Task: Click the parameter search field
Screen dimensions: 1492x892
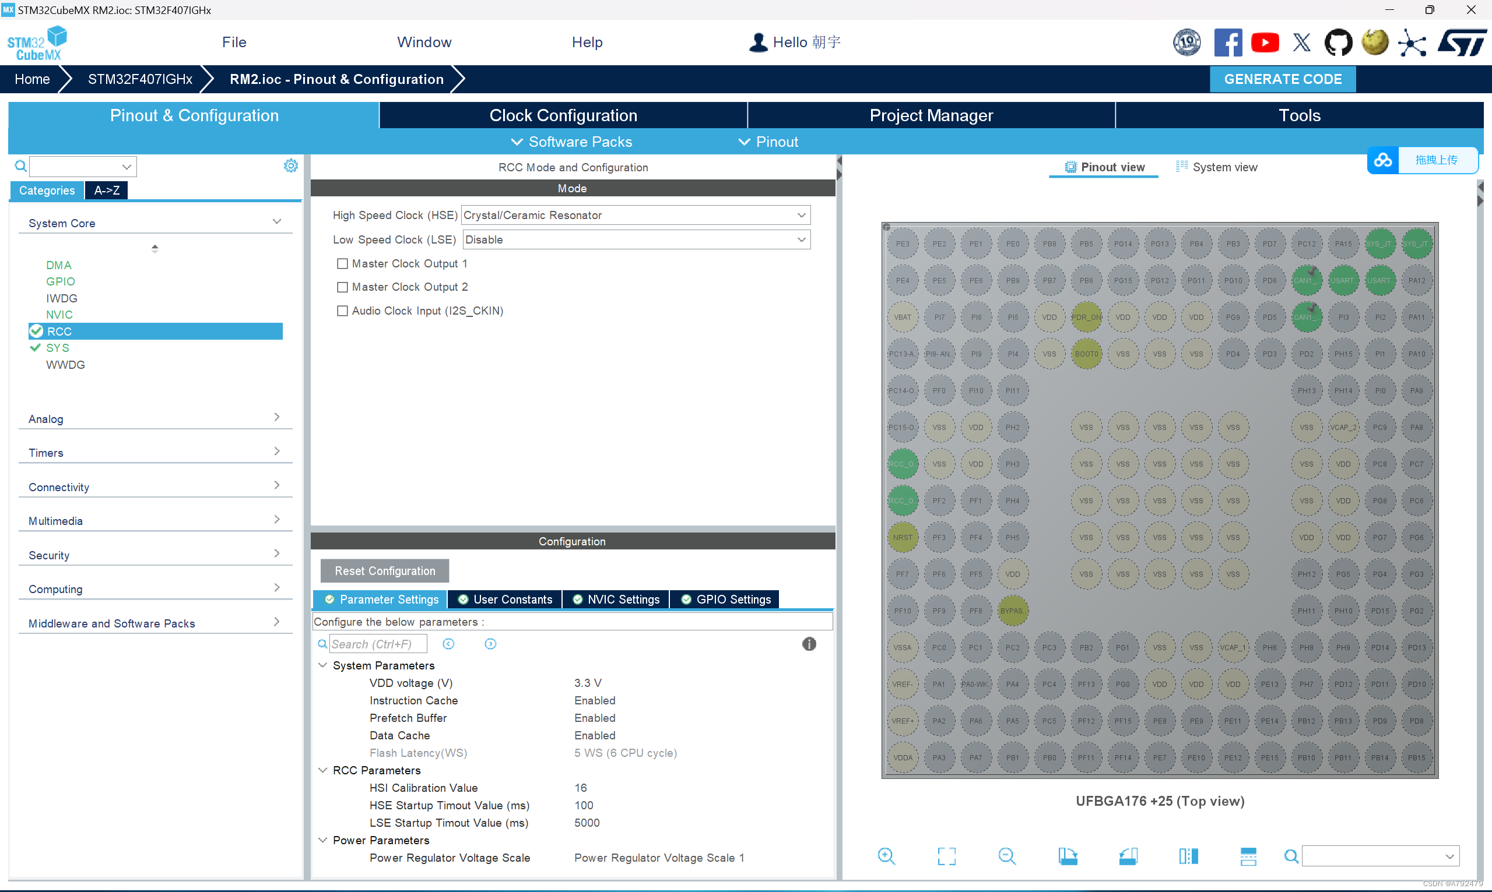Action: coord(378,644)
